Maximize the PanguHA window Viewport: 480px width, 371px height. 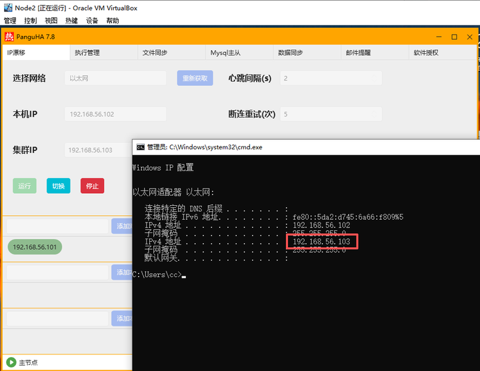pos(454,37)
